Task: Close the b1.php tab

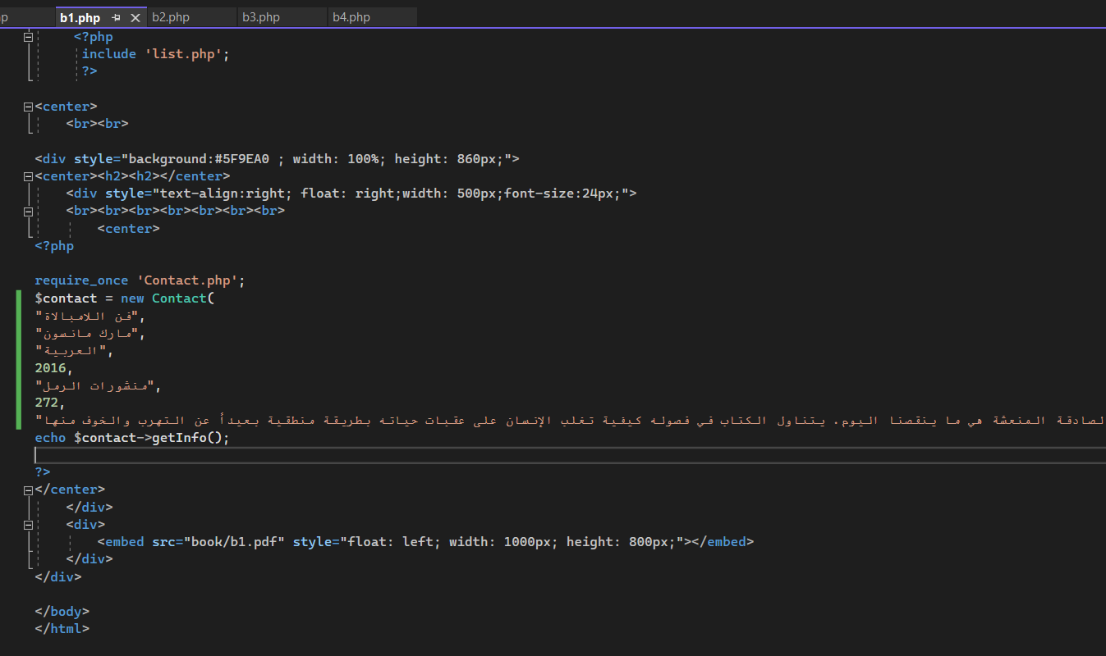Action: click(x=135, y=17)
